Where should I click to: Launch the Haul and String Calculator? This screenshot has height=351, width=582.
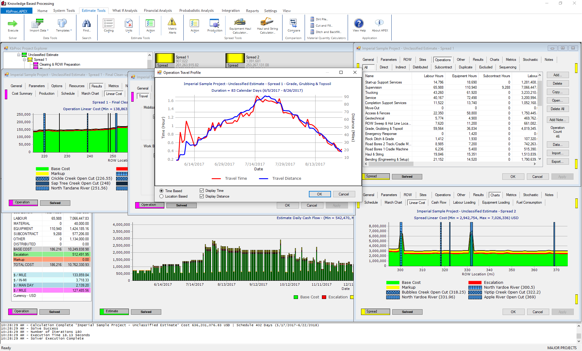coord(267,22)
